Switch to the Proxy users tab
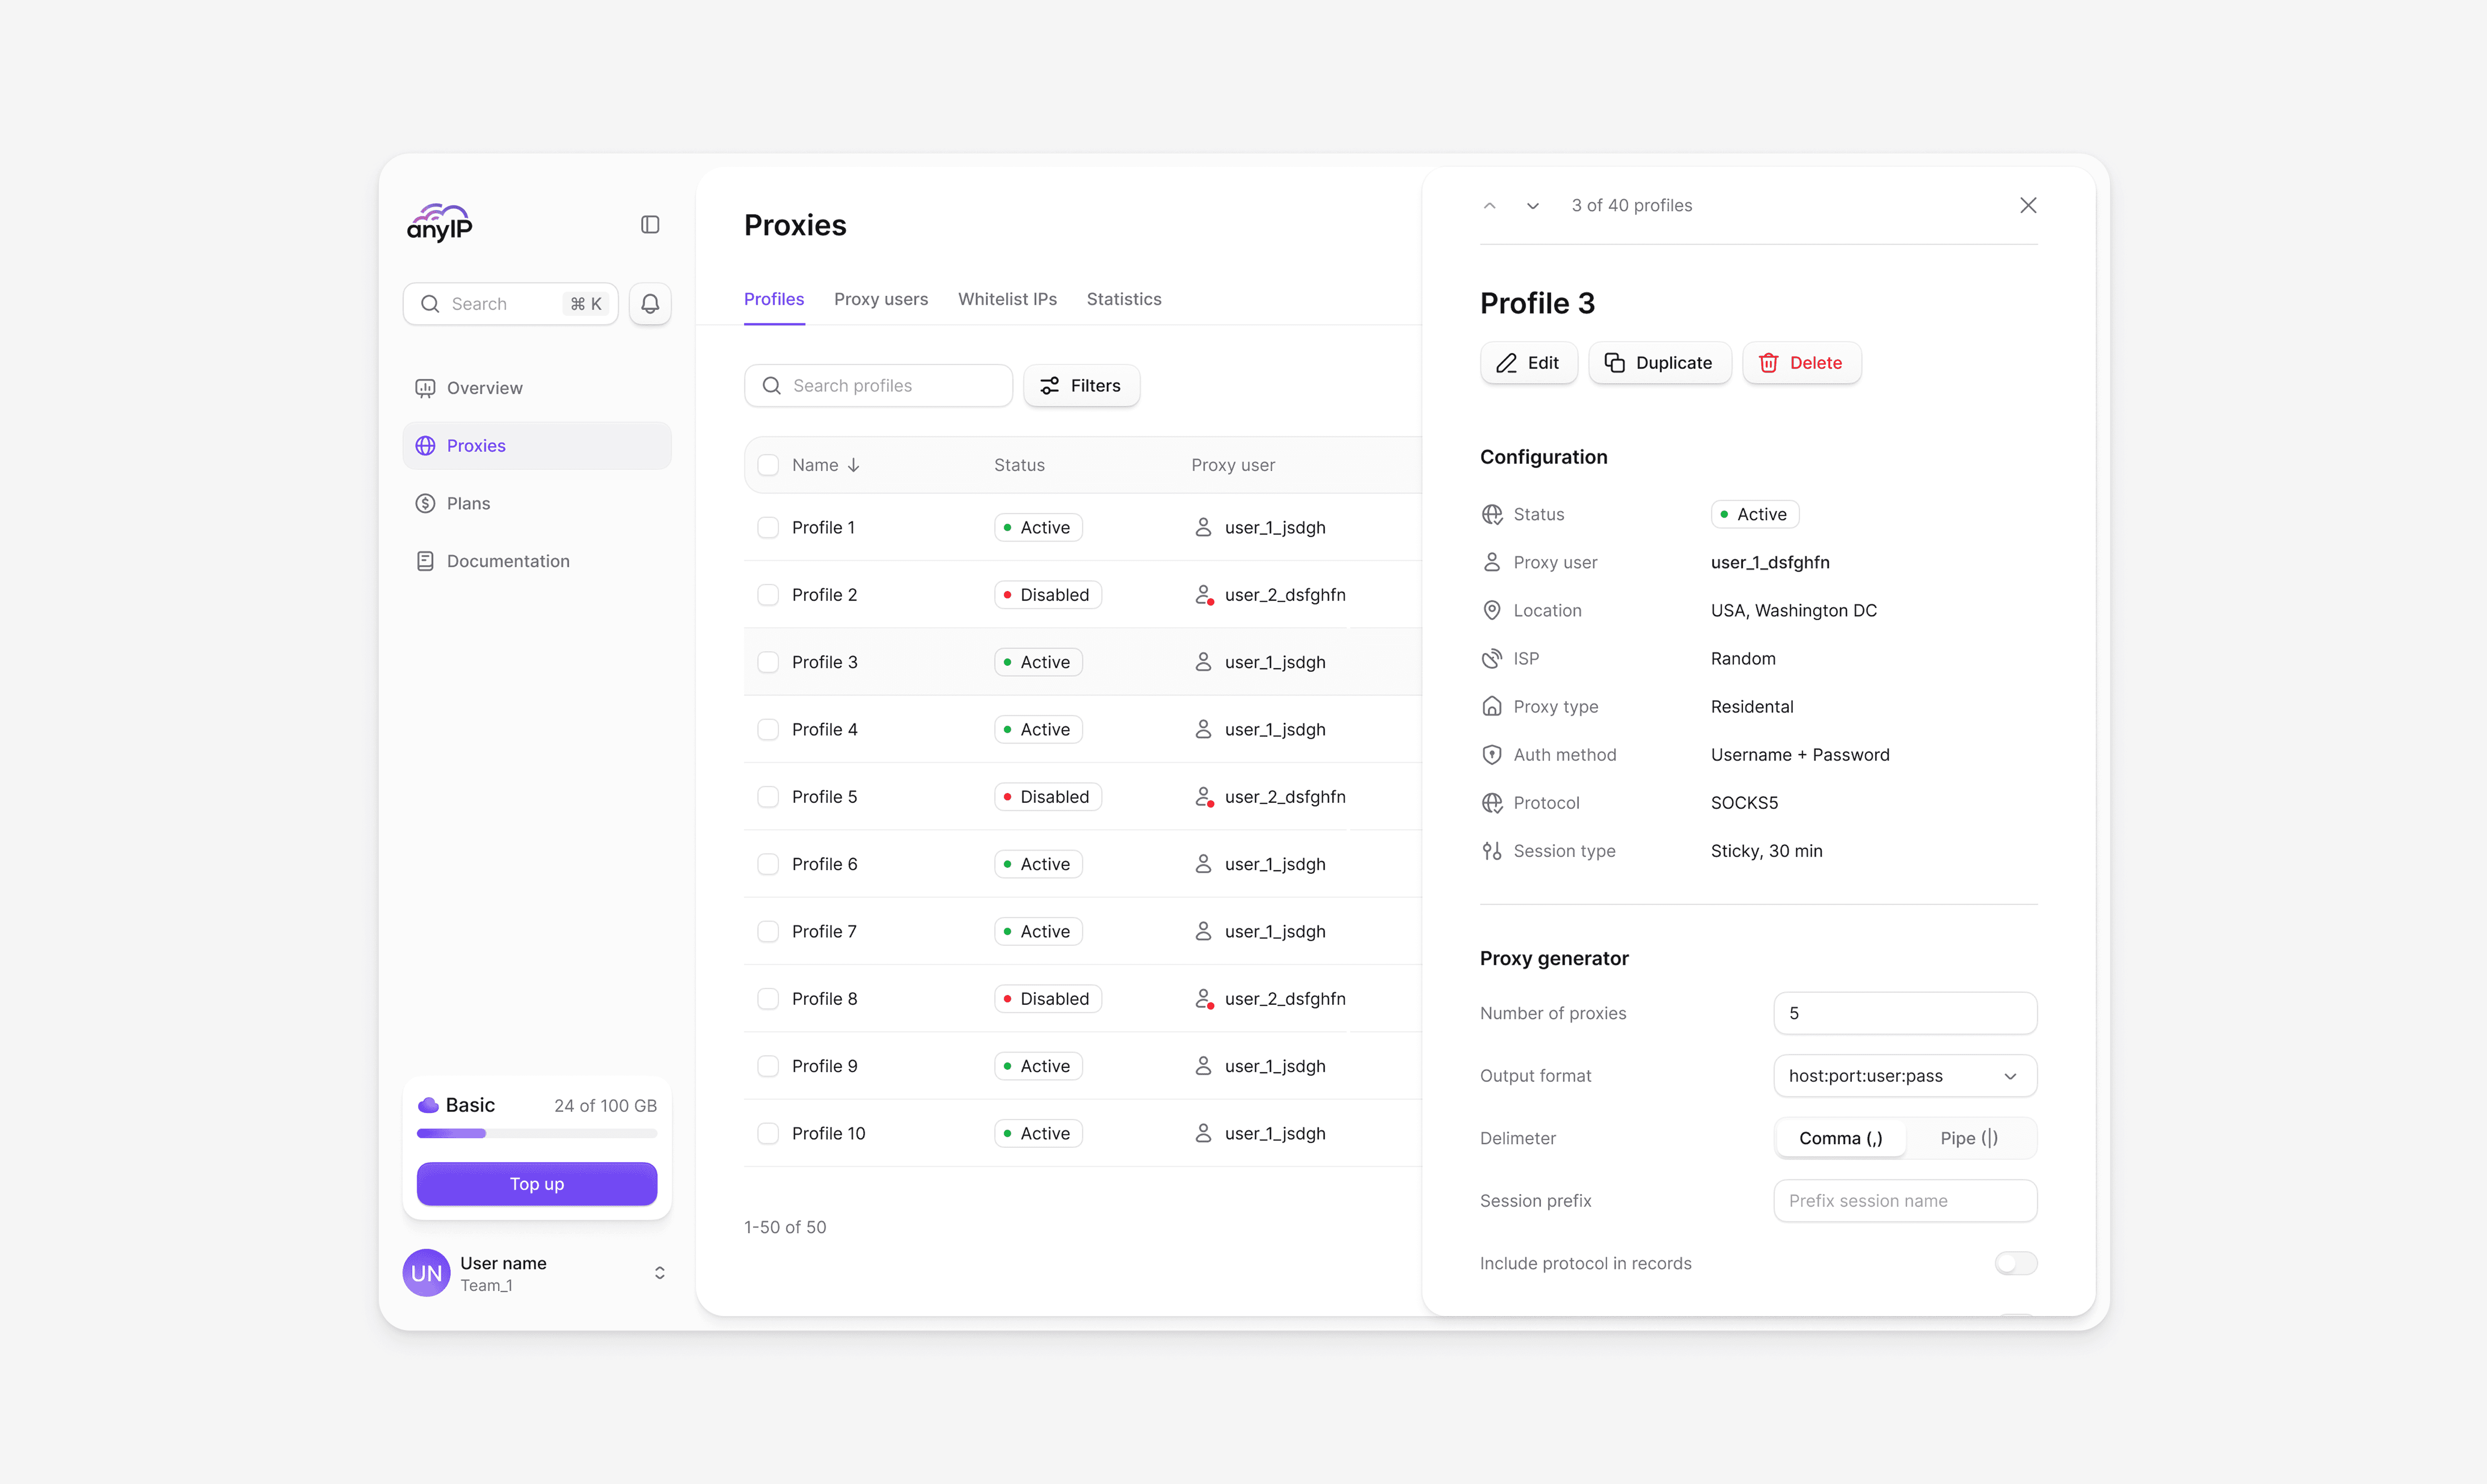2487x1484 pixels. coord(880,299)
